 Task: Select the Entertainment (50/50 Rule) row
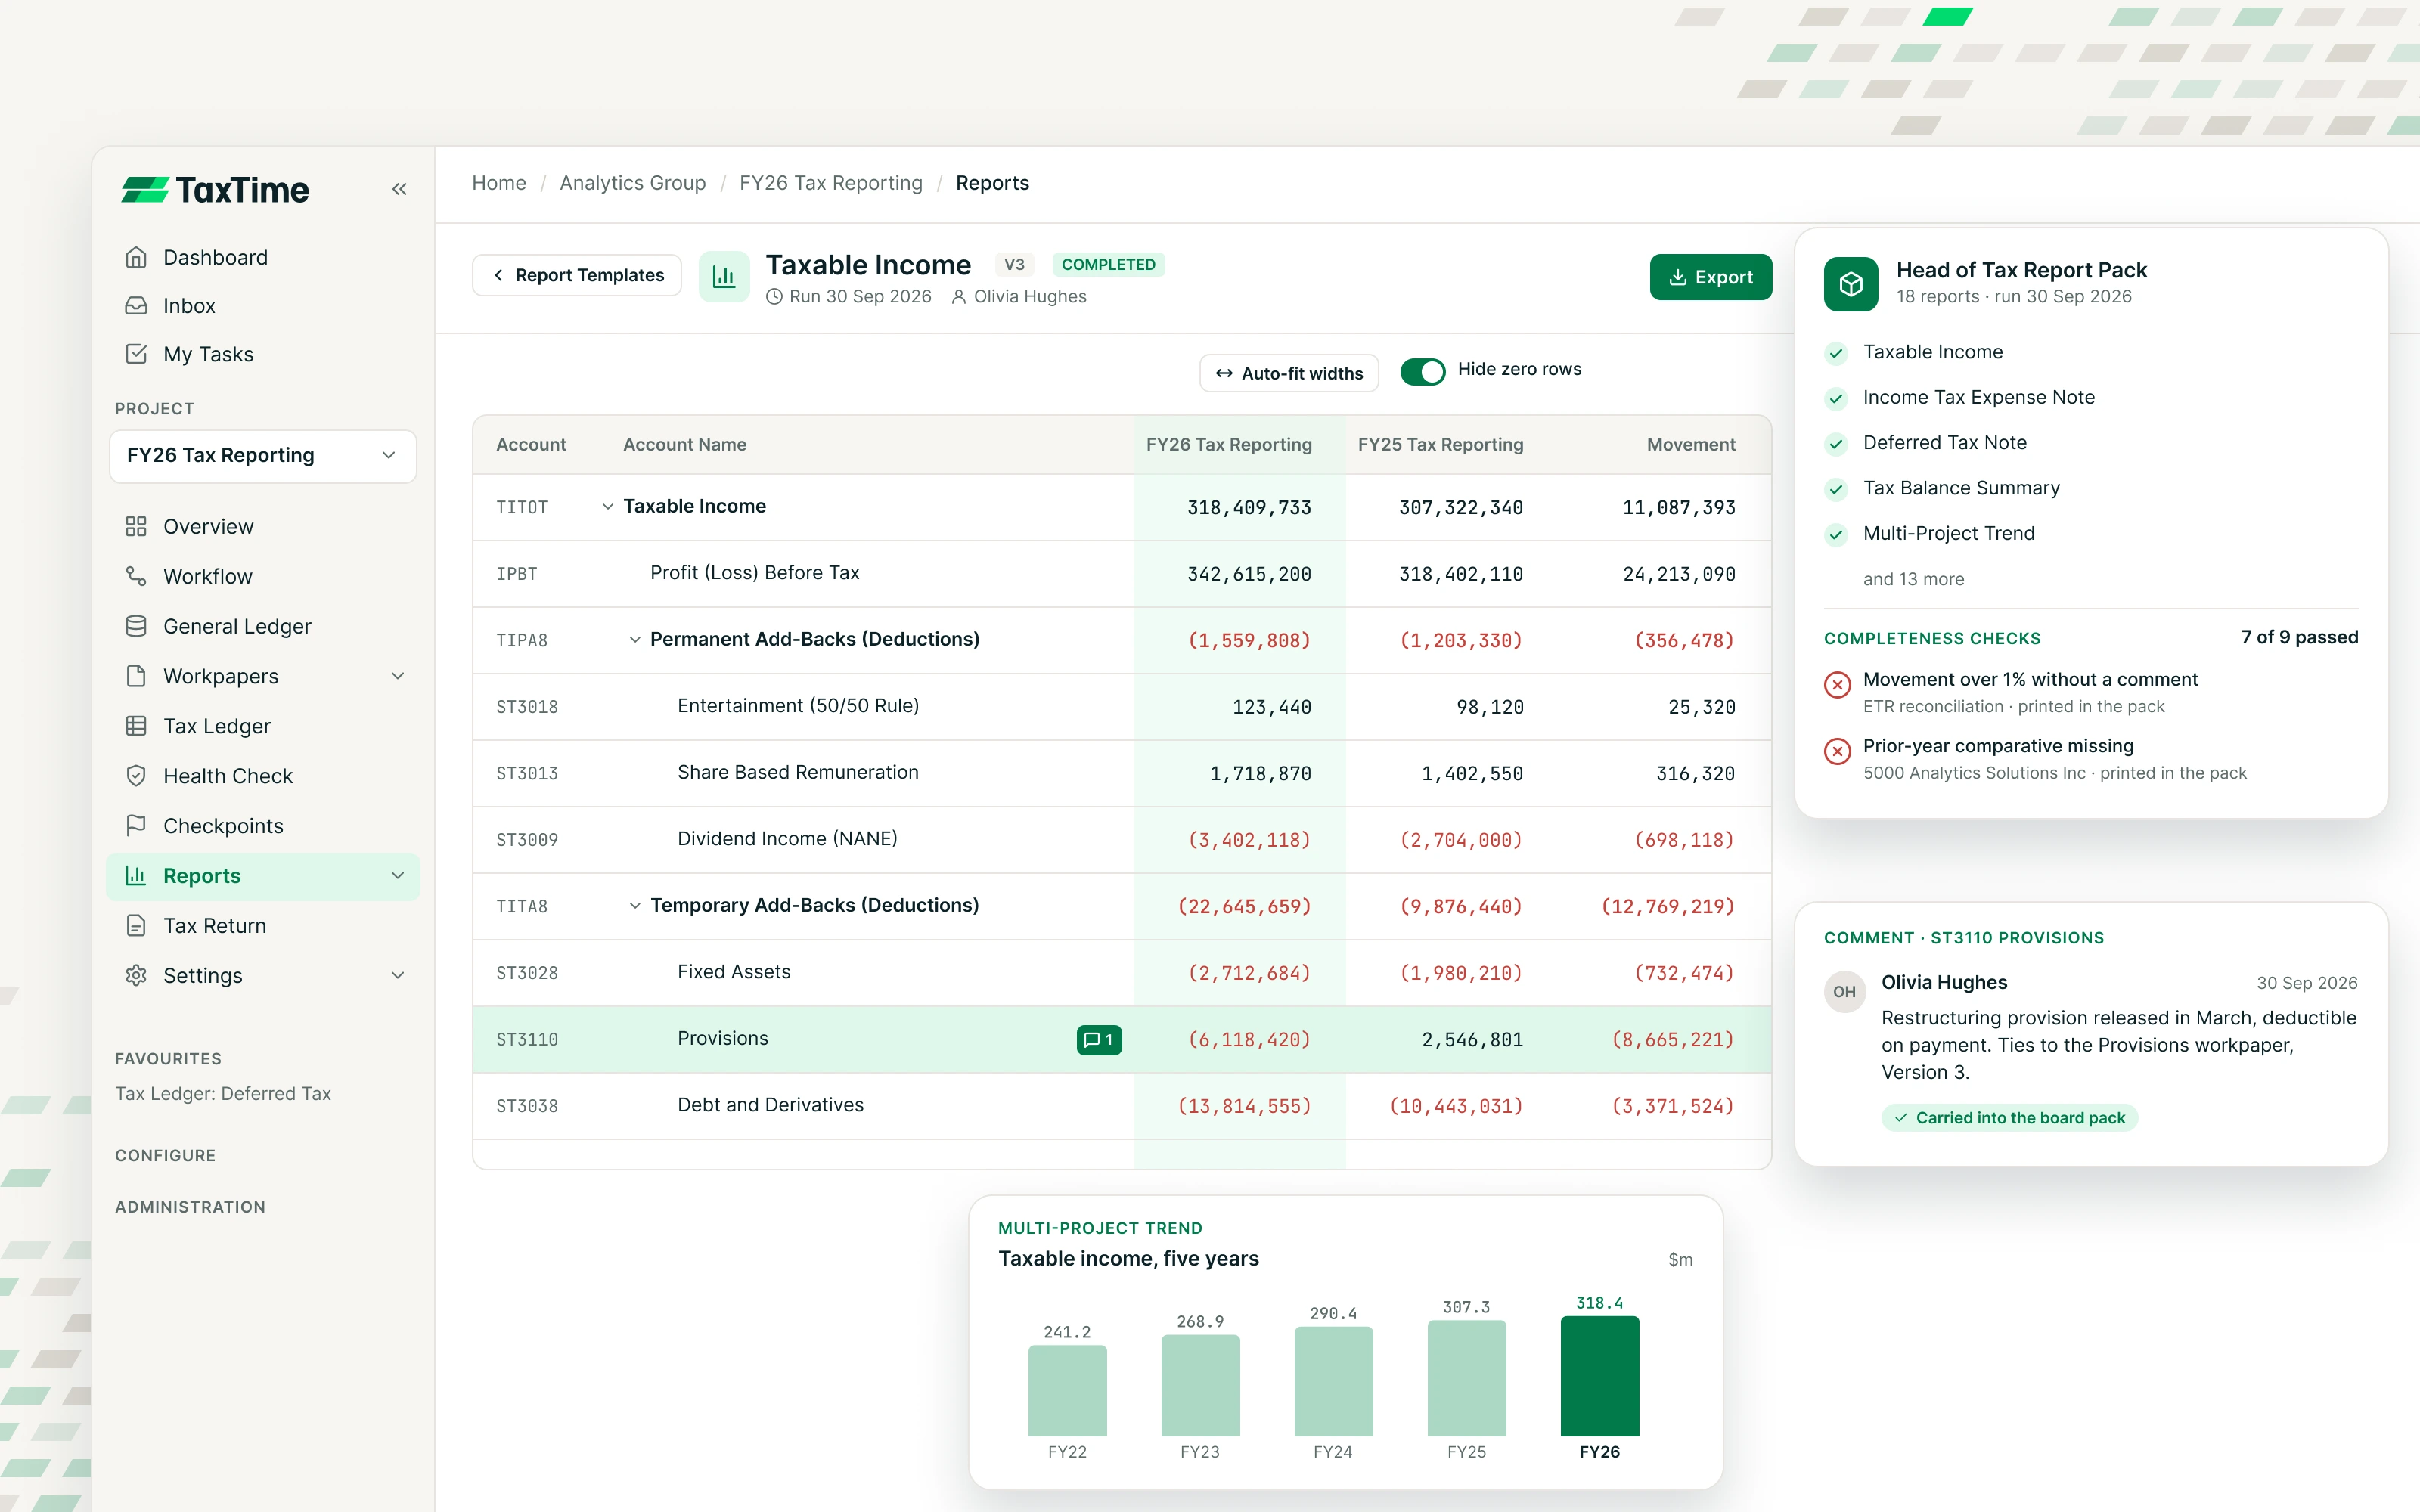point(1122,707)
